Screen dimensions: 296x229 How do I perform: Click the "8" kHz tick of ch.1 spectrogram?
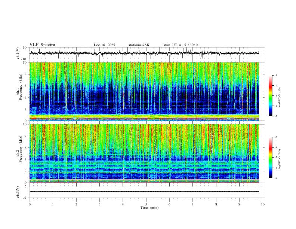point(26,74)
